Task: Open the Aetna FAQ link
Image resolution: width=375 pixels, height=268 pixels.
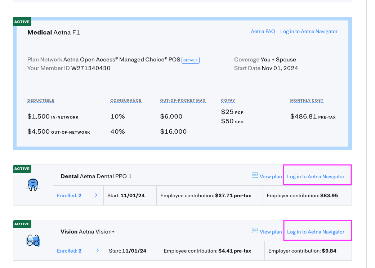Action: click(x=263, y=32)
